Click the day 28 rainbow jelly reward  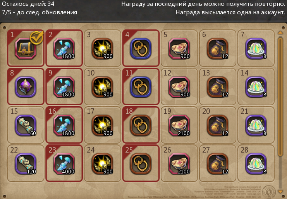coord(256,164)
